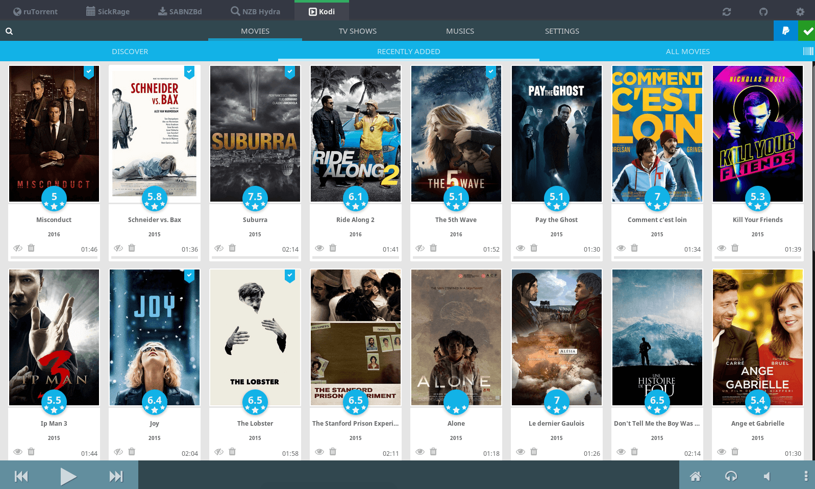Open the SickRage app tab

coord(108,11)
